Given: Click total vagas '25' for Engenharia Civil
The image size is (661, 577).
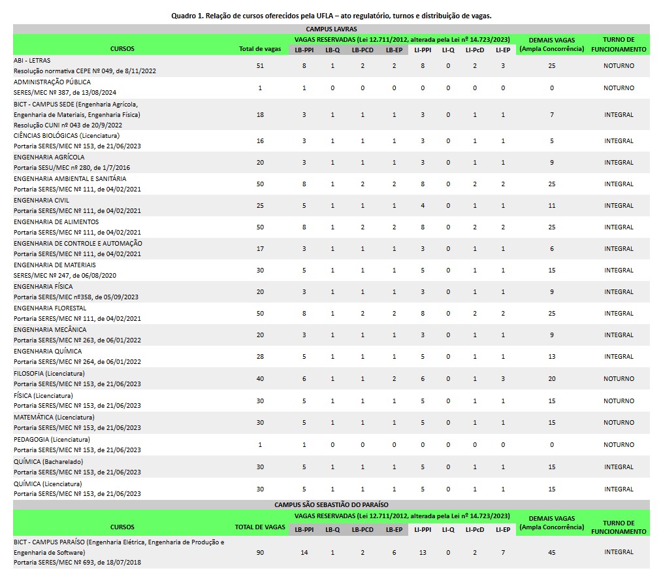Looking at the screenshot, I should [260, 205].
